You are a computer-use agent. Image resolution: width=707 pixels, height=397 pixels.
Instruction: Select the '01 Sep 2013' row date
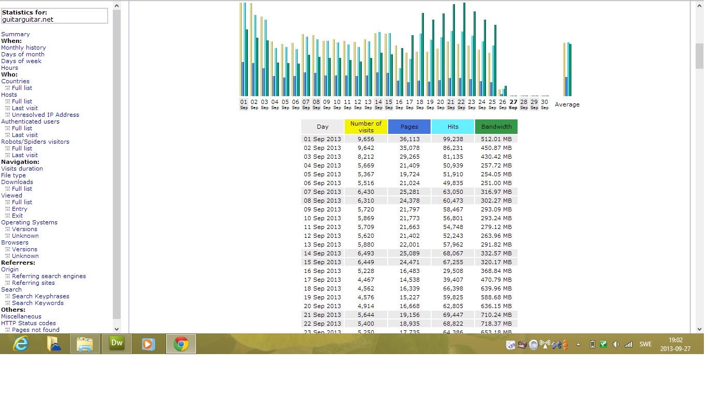click(322, 139)
